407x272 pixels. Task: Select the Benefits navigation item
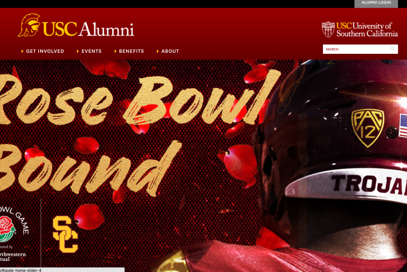click(131, 51)
